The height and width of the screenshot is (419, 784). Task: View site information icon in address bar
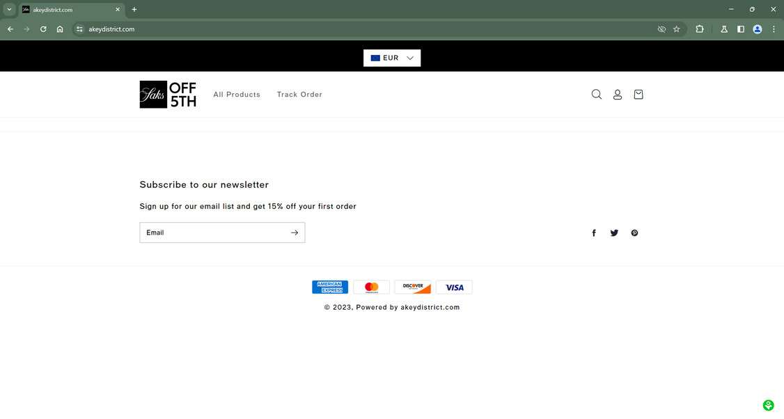tap(79, 29)
